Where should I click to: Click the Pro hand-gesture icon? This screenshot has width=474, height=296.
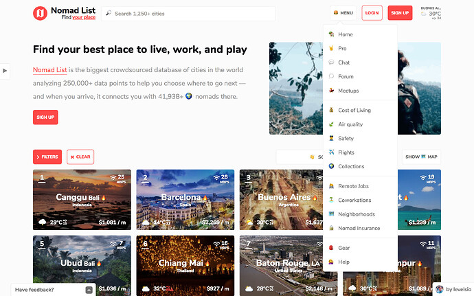[331, 48]
